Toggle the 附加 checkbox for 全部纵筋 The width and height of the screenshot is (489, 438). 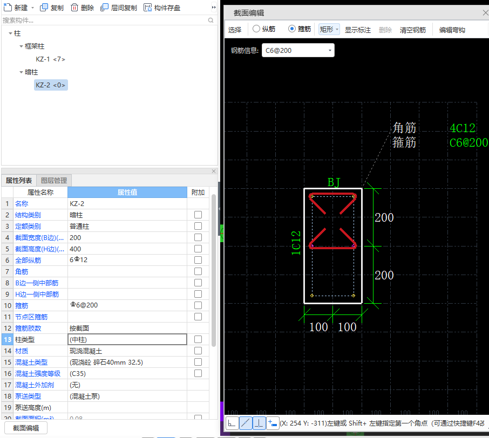click(198, 260)
